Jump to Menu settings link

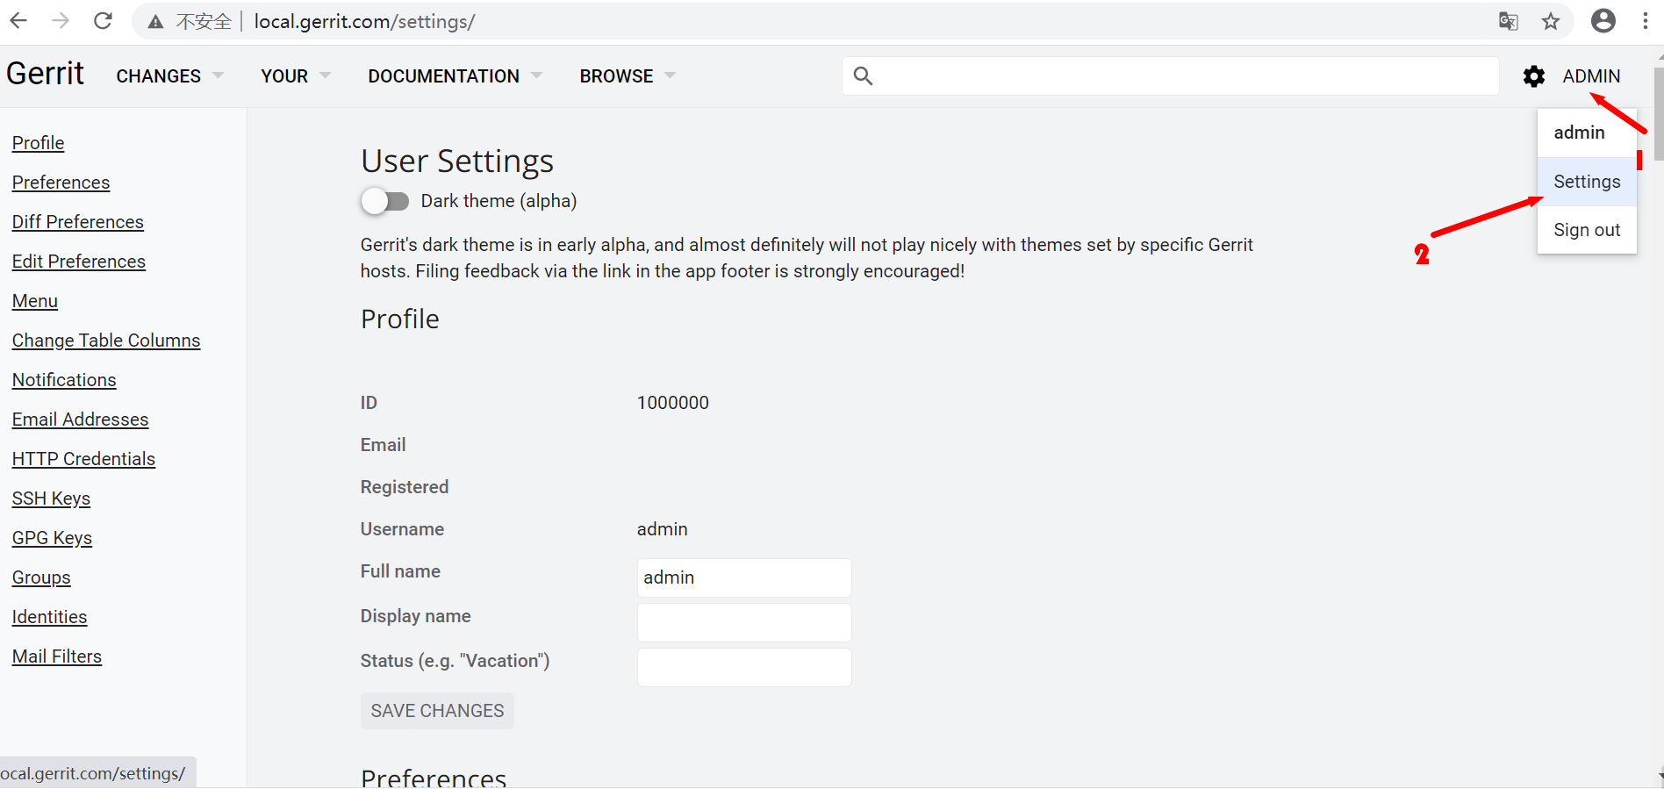[x=35, y=301]
